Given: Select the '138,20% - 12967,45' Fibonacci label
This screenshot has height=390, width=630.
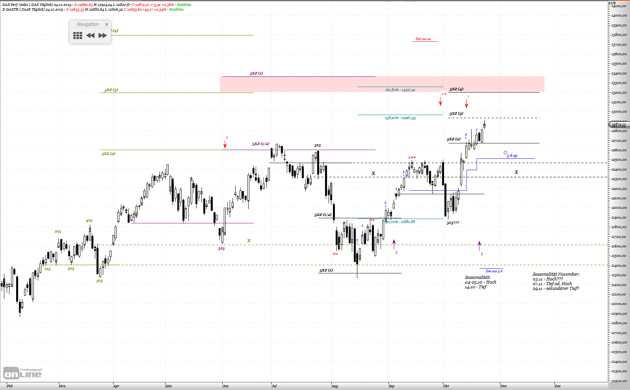Looking at the screenshot, I should click(x=400, y=118).
